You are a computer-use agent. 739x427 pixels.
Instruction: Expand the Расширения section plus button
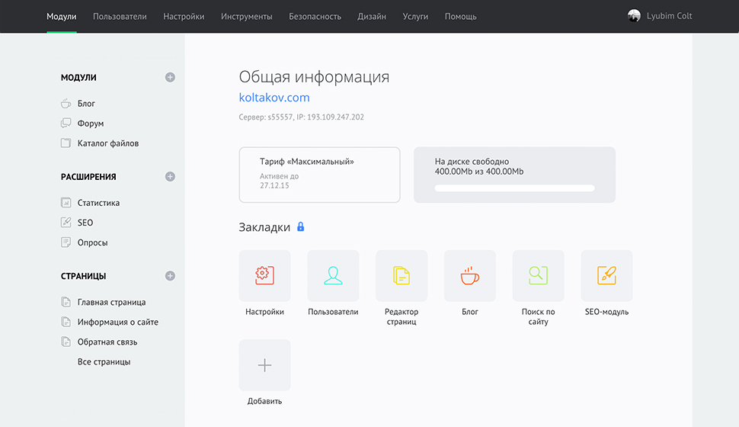[x=170, y=176]
